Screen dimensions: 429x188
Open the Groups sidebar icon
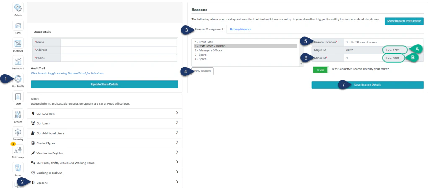pyautogui.click(x=18, y=114)
